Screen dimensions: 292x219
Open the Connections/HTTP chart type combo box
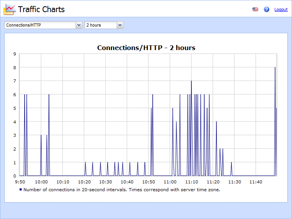coord(40,25)
